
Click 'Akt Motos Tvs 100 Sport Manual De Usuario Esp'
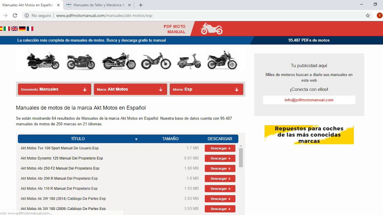pos(60,148)
